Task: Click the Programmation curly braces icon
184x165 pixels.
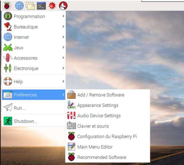Action: 8,16
